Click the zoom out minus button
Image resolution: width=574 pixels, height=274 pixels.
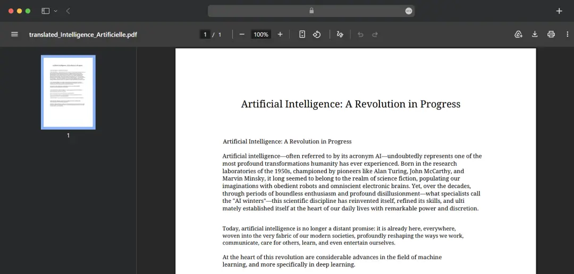[242, 35]
